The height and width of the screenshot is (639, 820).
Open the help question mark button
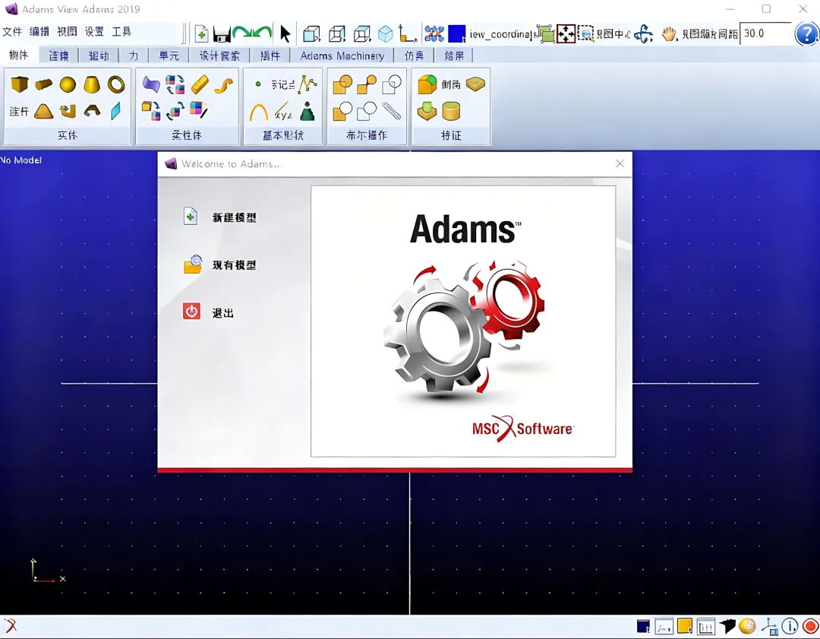[806, 34]
